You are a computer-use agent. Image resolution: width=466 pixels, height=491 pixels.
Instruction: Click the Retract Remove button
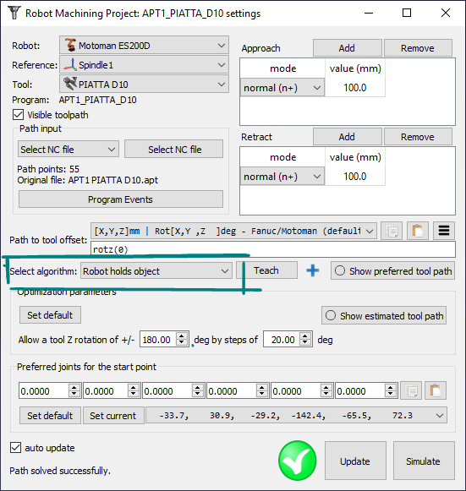click(x=418, y=137)
